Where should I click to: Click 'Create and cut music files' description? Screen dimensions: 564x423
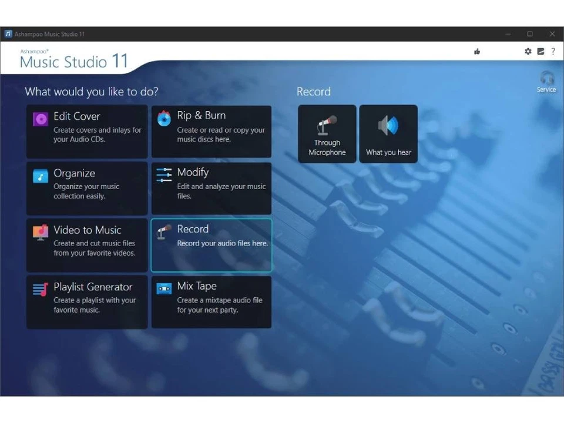[94, 248]
